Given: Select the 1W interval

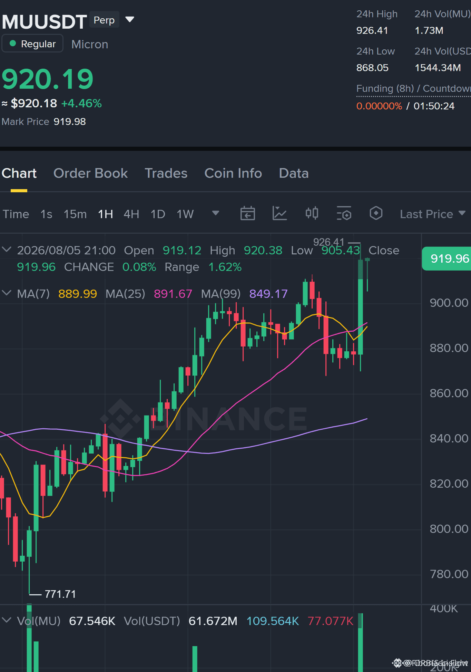Looking at the screenshot, I should [185, 214].
